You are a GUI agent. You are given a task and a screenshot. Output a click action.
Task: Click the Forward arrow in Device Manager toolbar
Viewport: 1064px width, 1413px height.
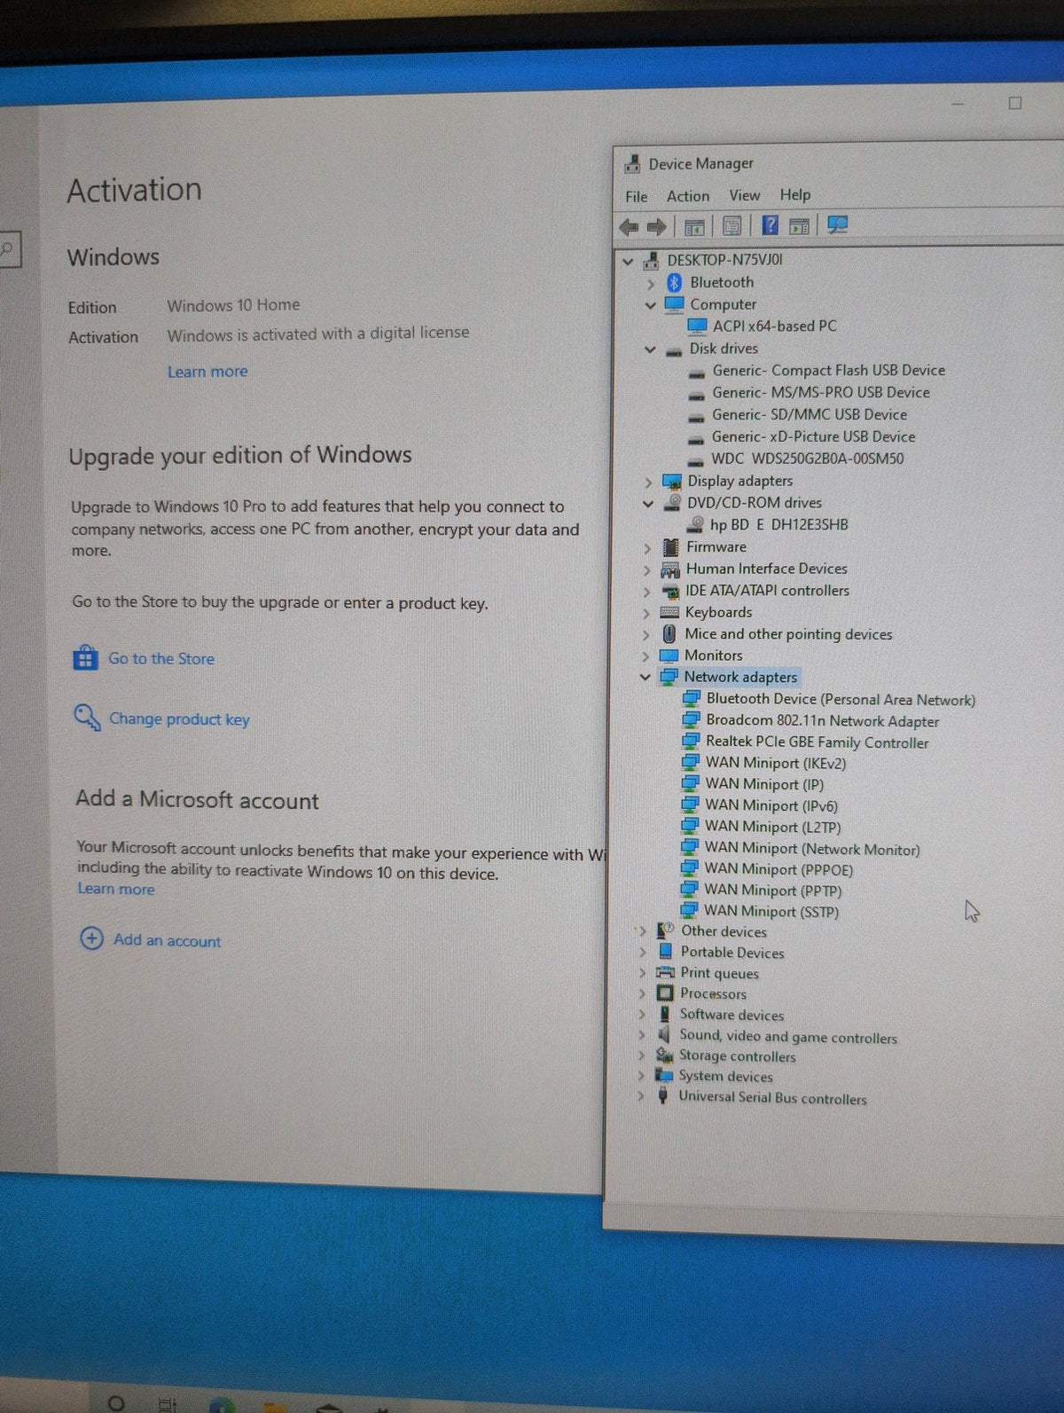[656, 227]
